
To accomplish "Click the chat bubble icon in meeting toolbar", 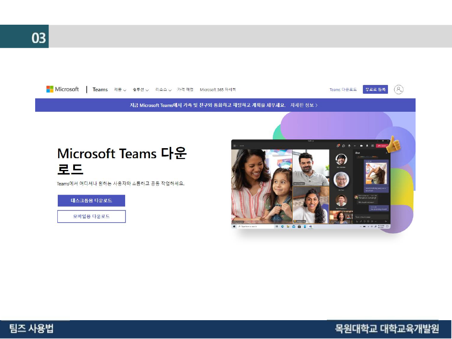I will [x=343, y=146].
